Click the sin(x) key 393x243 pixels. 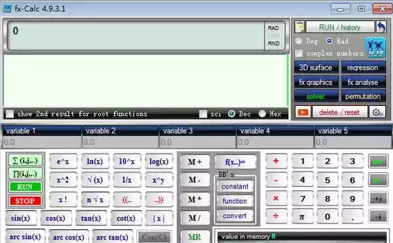click(x=21, y=219)
